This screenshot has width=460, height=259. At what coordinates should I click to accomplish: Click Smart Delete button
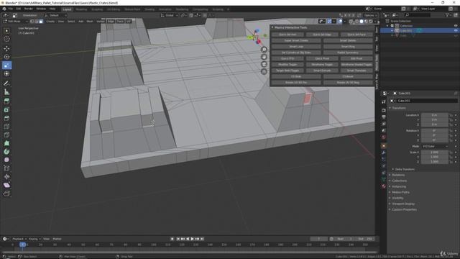pos(348,40)
